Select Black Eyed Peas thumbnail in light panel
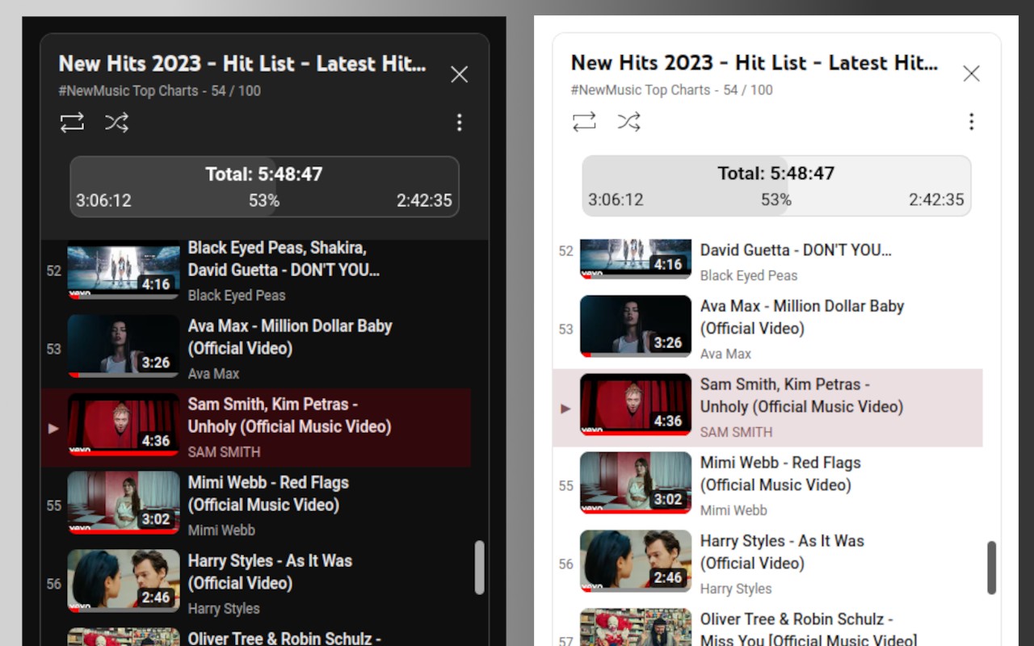Viewport: 1034px width, 646px height. pos(636,259)
